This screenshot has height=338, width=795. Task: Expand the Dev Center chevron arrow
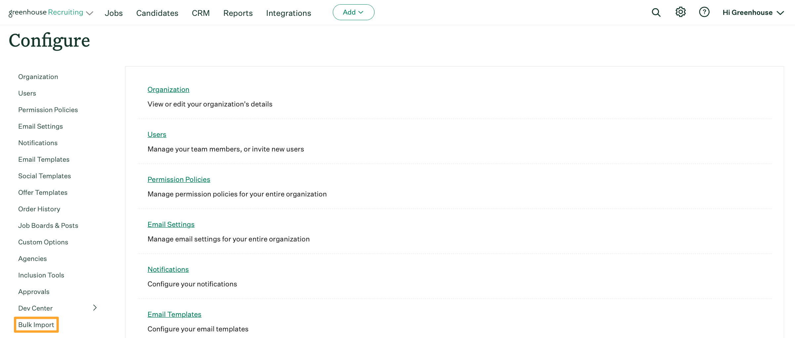[x=95, y=308]
